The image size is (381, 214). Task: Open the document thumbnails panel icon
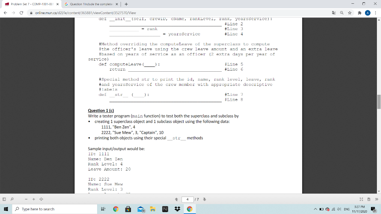pos(4,199)
